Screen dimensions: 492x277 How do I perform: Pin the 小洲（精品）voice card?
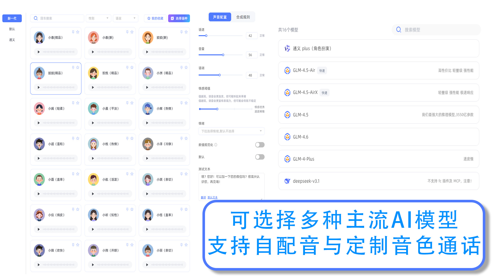(x=181, y=67)
